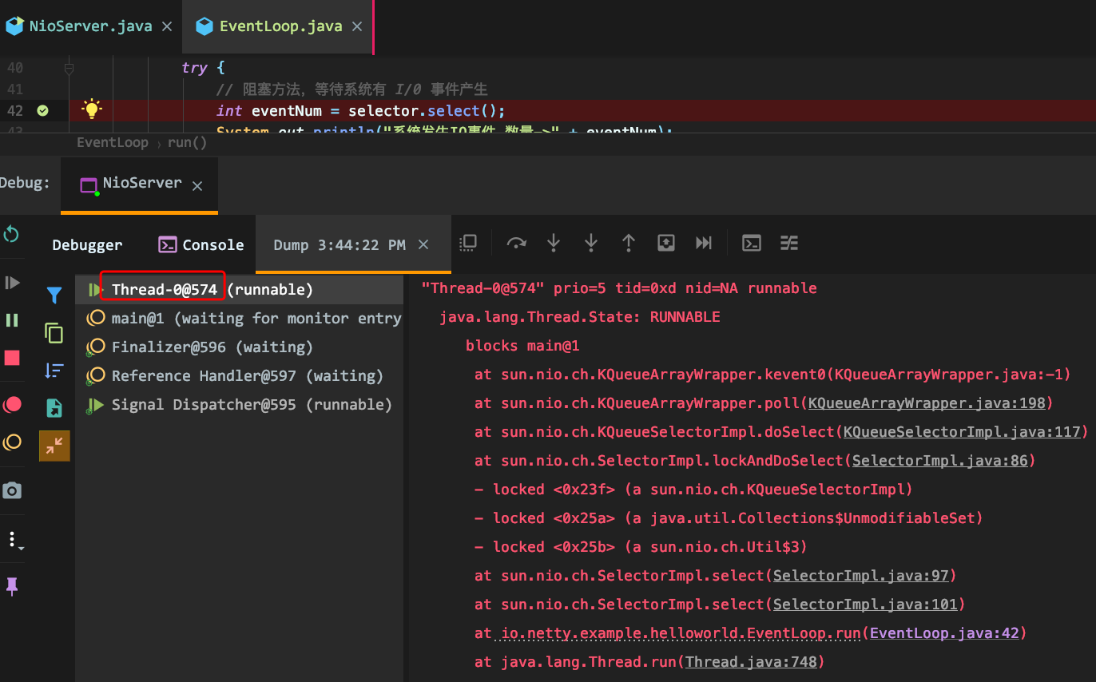
Task: Take a thread dump with the camera icon
Action: click(x=12, y=490)
